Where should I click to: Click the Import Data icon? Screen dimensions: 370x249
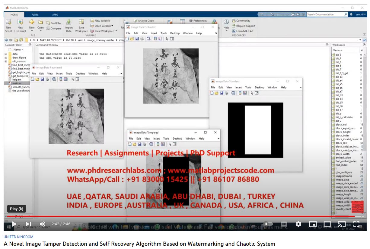pos(69,22)
